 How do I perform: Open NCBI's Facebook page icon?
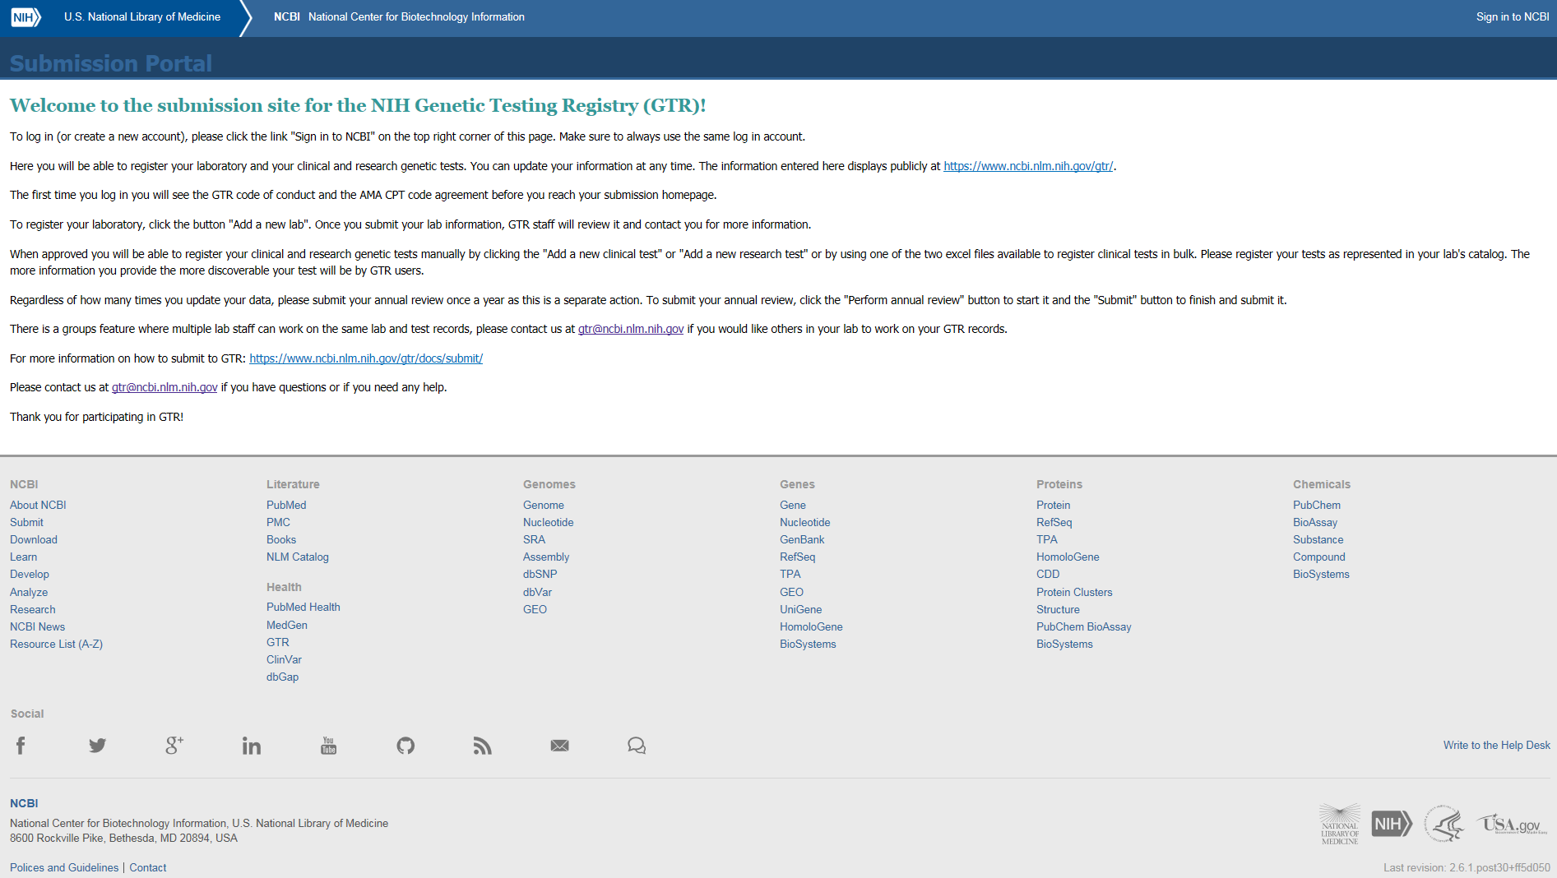[21, 746]
